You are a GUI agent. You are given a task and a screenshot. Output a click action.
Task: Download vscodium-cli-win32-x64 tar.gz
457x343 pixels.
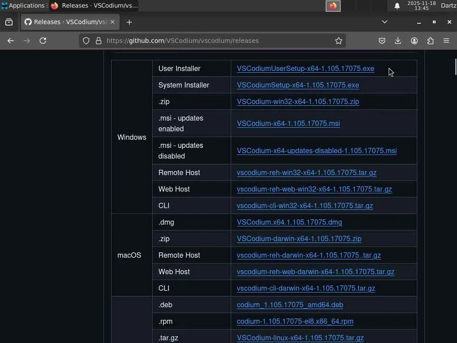tap(305, 205)
